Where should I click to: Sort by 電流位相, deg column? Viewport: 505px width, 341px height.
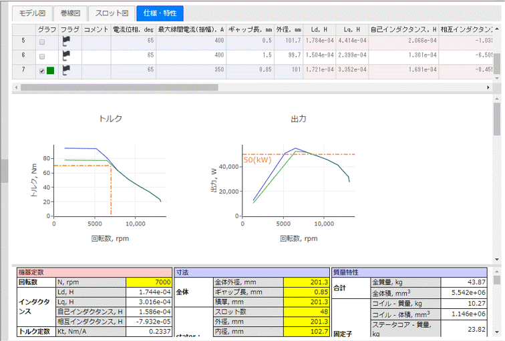(x=134, y=29)
